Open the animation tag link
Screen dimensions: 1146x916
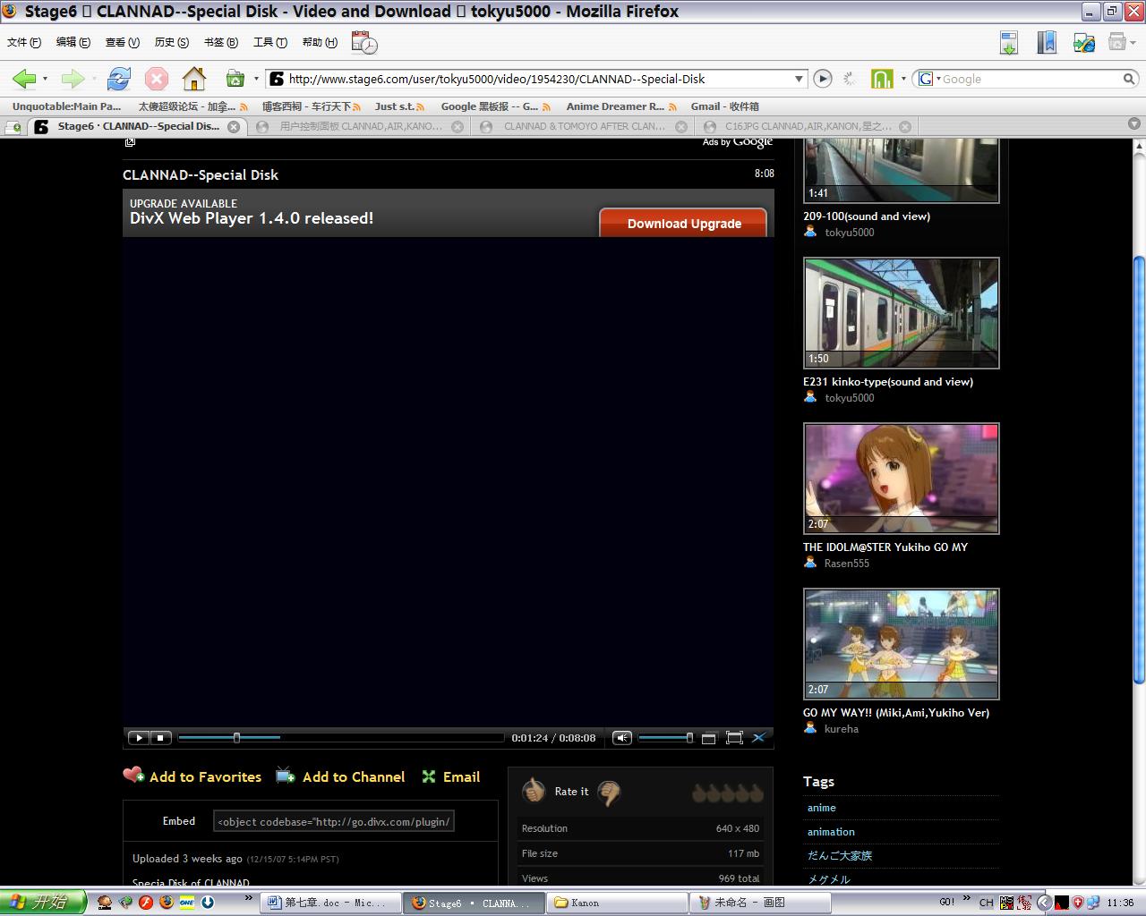click(831, 832)
